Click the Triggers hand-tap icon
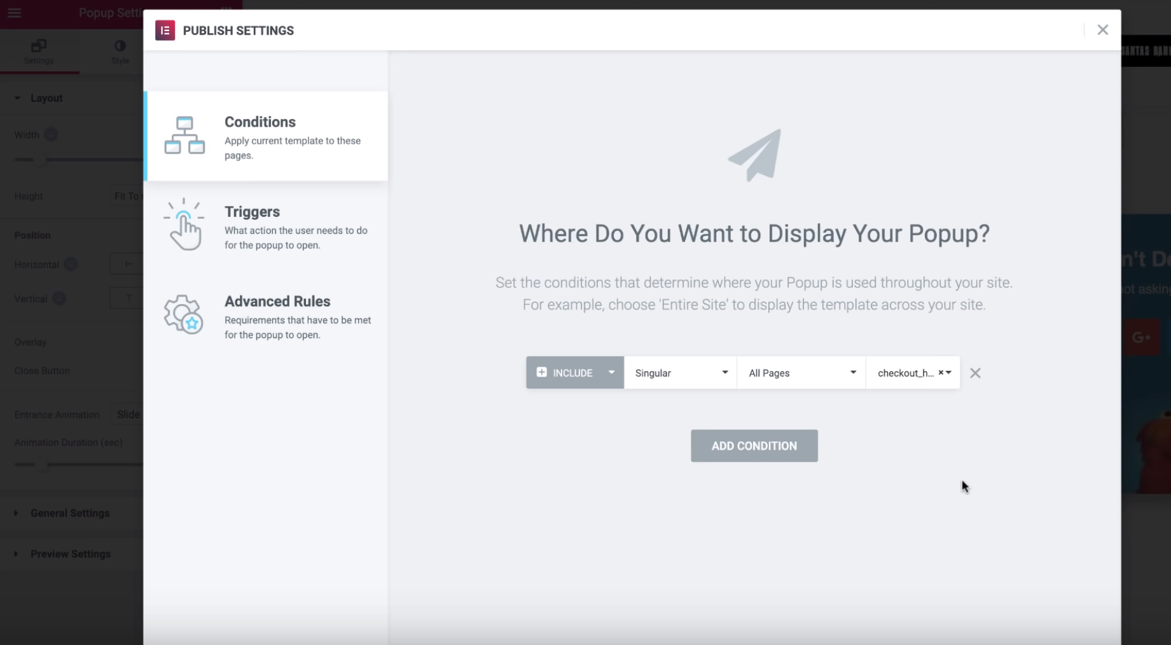The height and width of the screenshot is (645, 1171). (184, 225)
